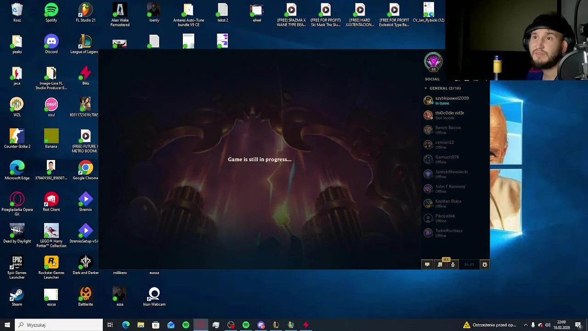588x331 pixels.
Task: Select the jace file on the desktop
Action: (17, 76)
